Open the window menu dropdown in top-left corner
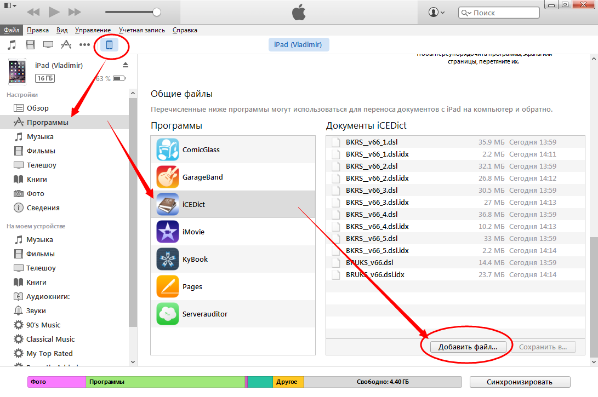The width and height of the screenshot is (598, 397). click(x=10, y=5)
